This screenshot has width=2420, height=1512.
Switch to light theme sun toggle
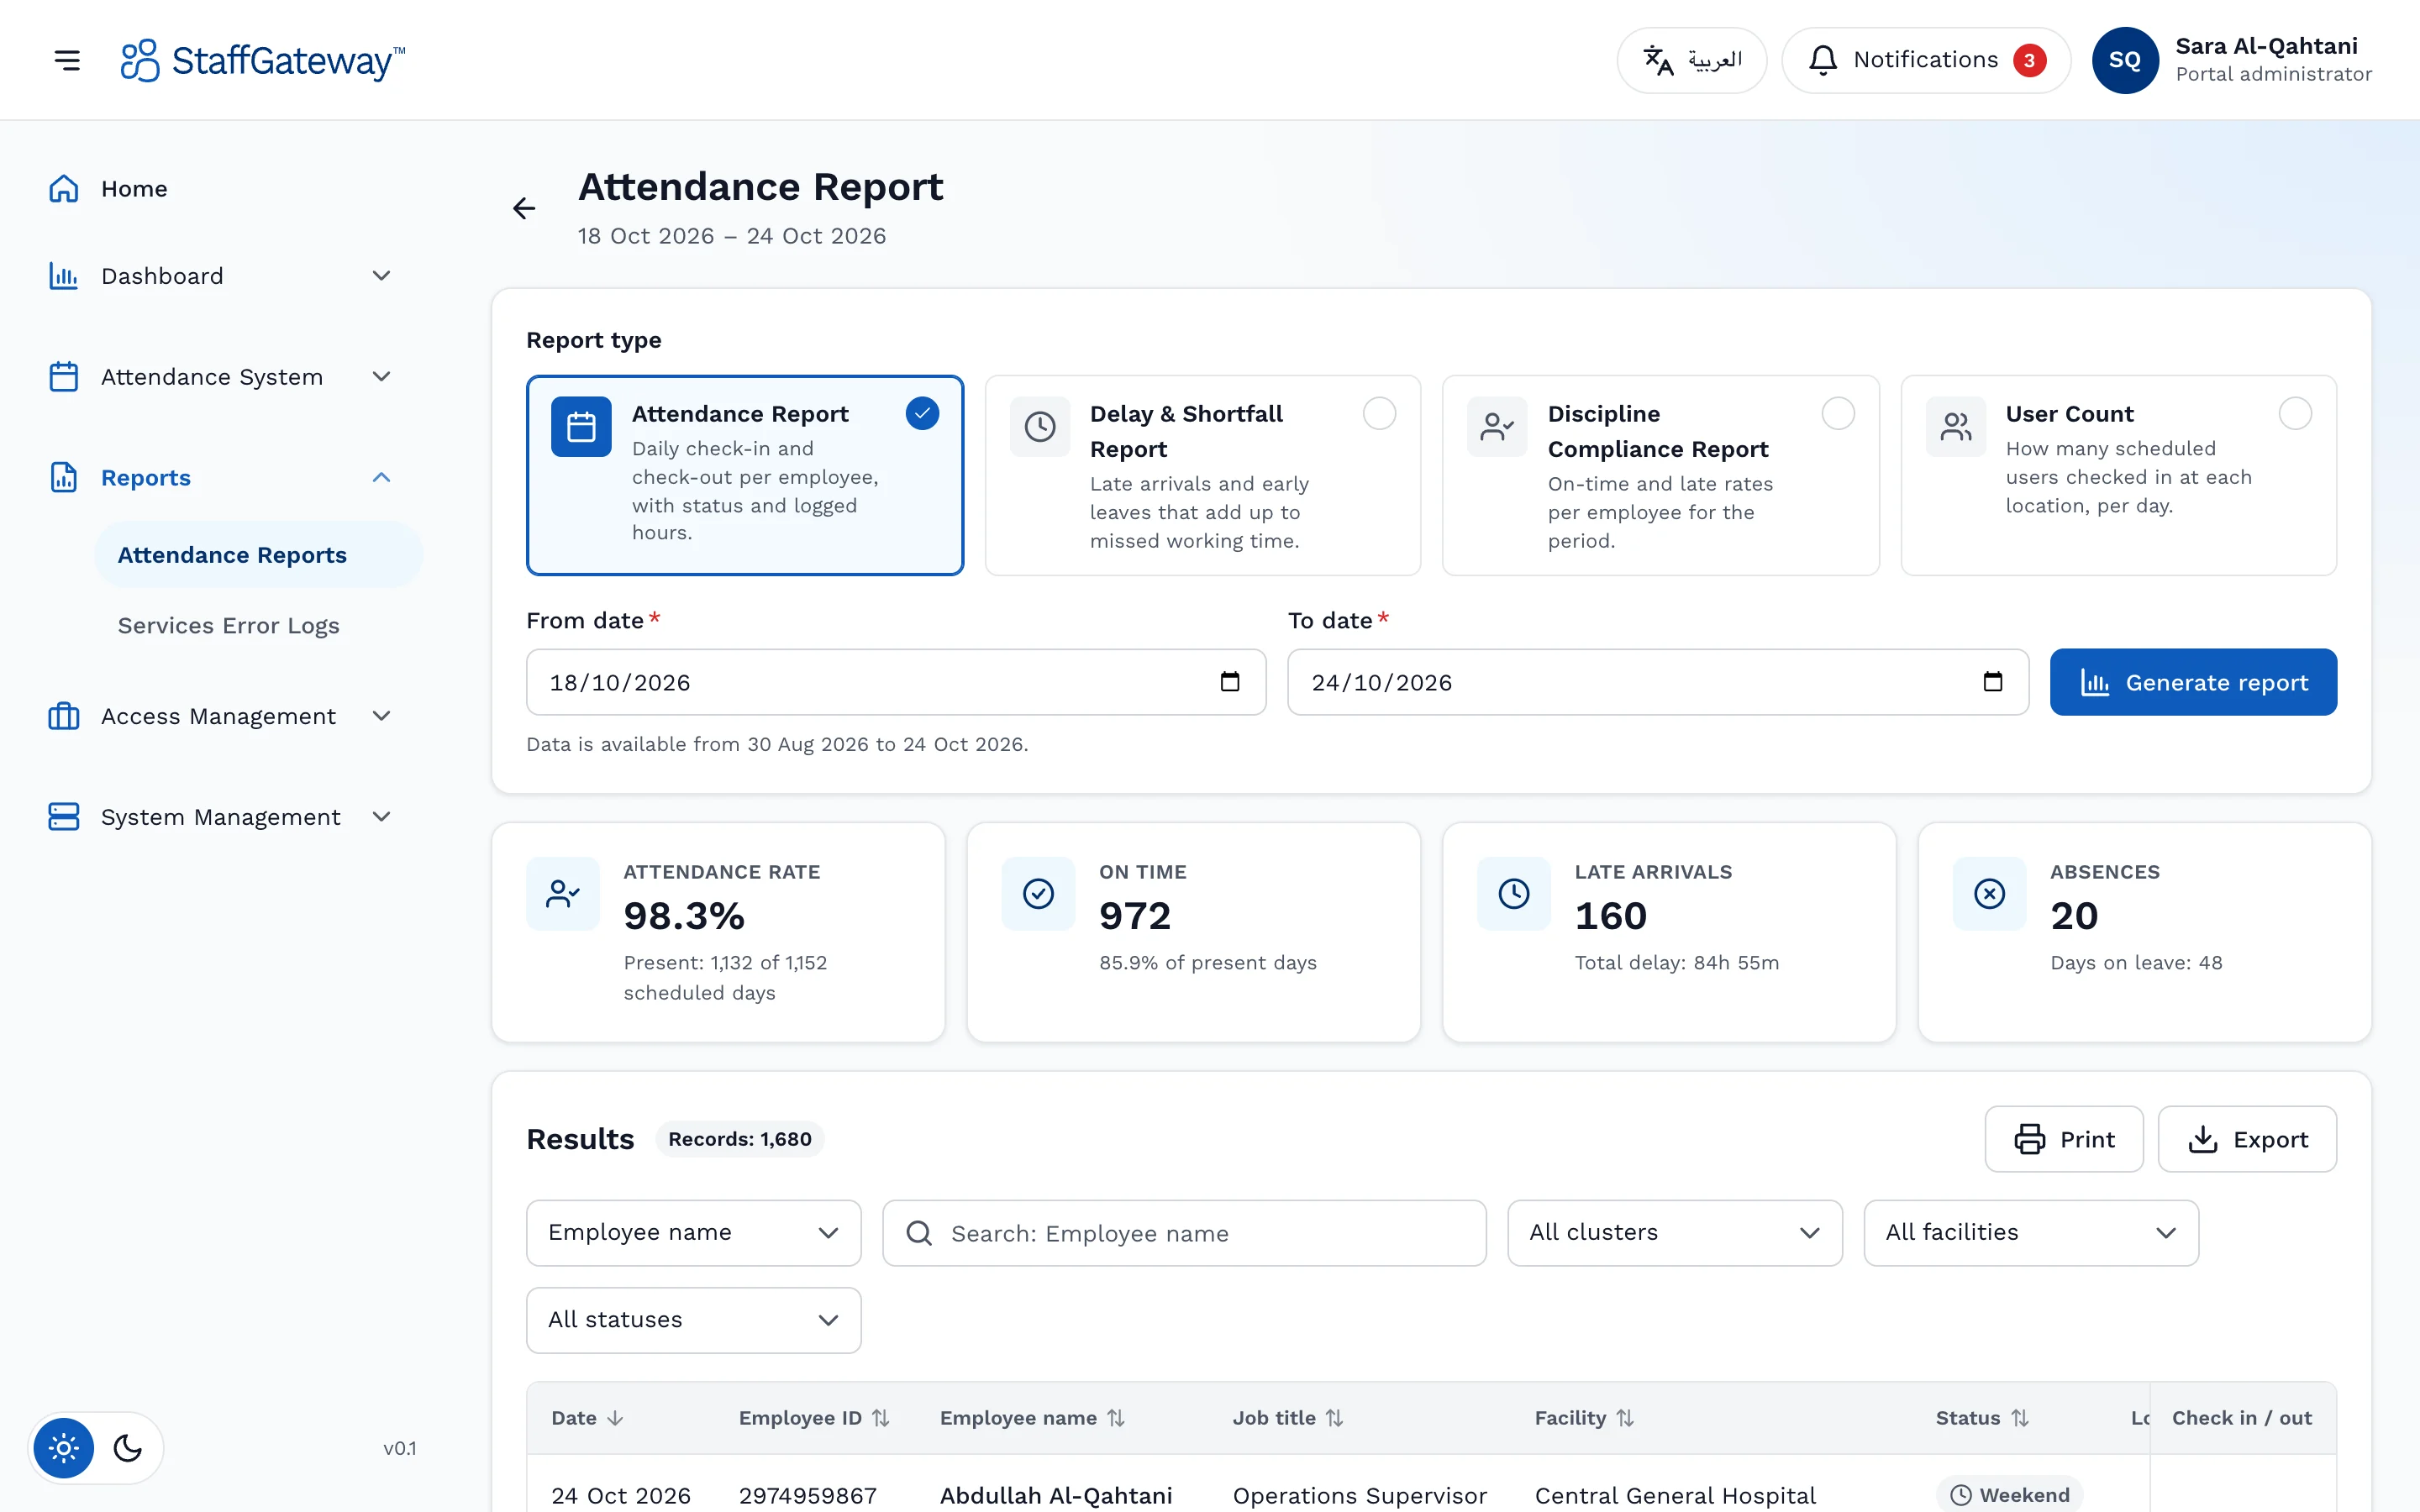point(64,1448)
